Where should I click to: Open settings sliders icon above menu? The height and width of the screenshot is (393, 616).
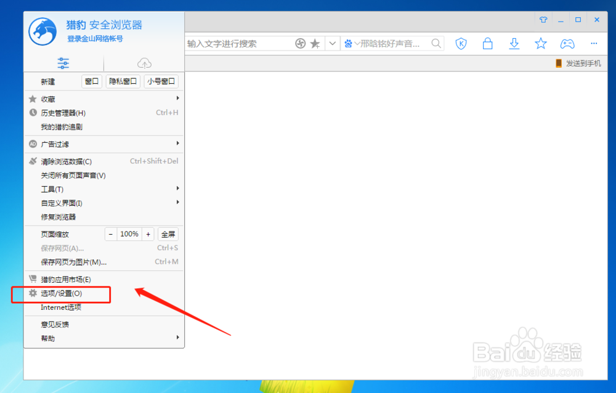(x=63, y=63)
